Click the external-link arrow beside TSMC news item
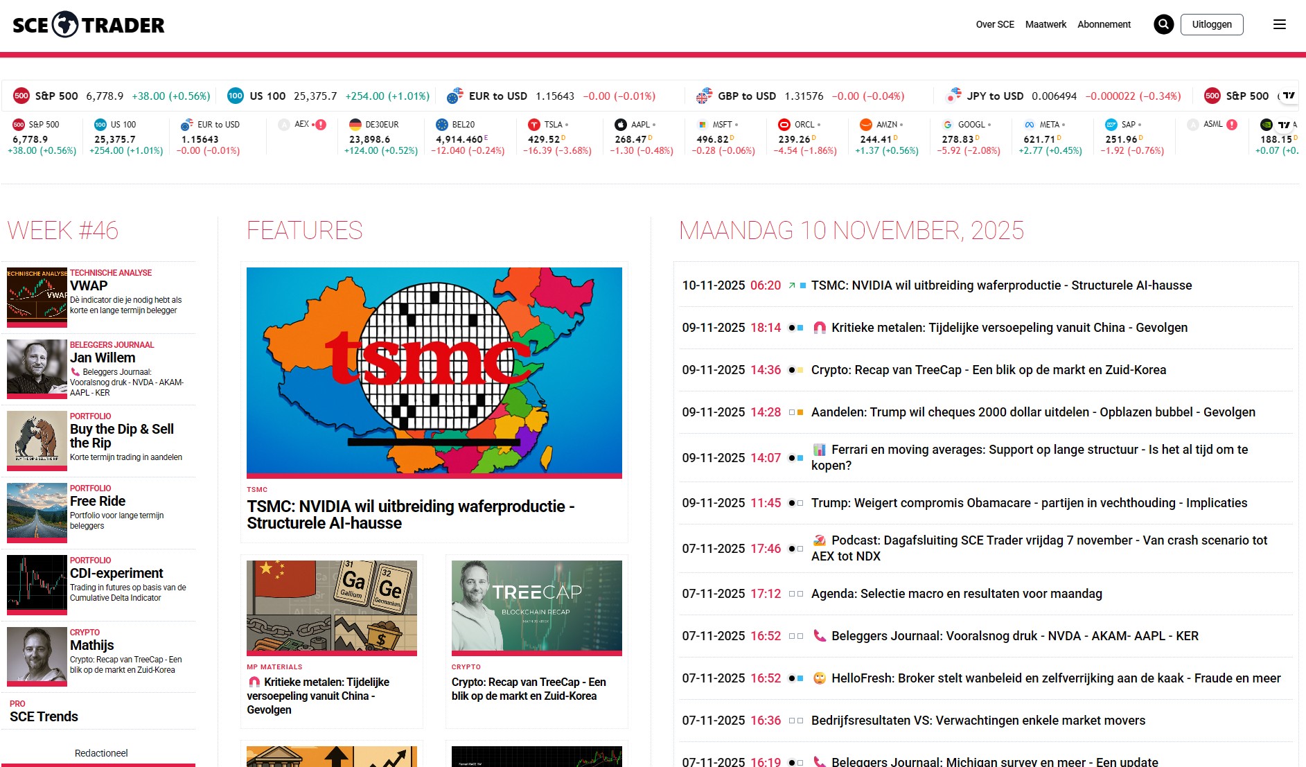The image size is (1306, 767). coord(792,285)
